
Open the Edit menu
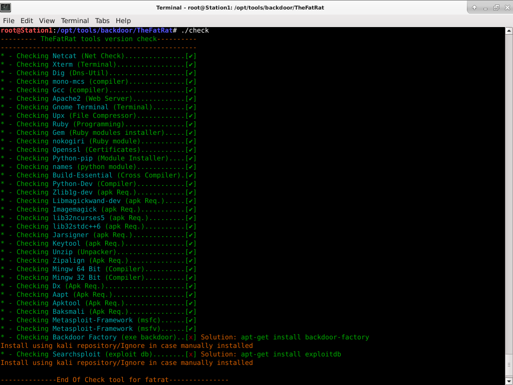pyautogui.click(x=26, y=21)
